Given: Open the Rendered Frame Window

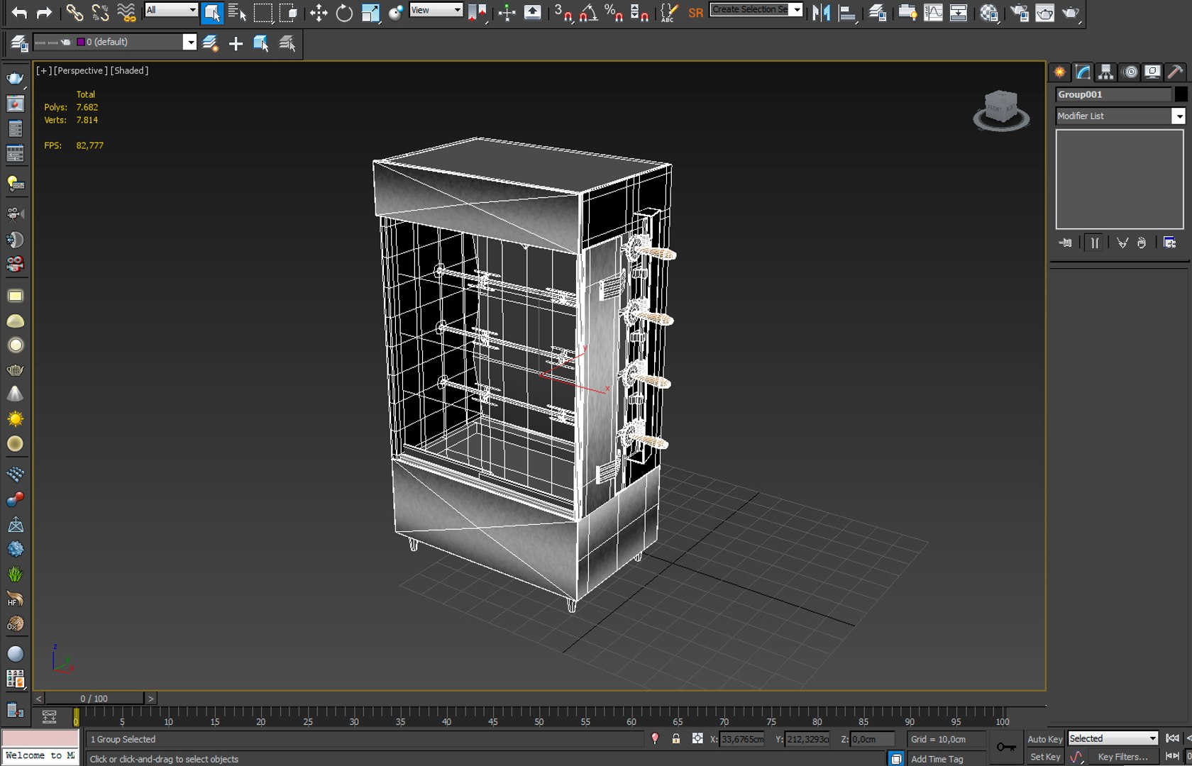Looking at the screenshot, I should 1045,12.
